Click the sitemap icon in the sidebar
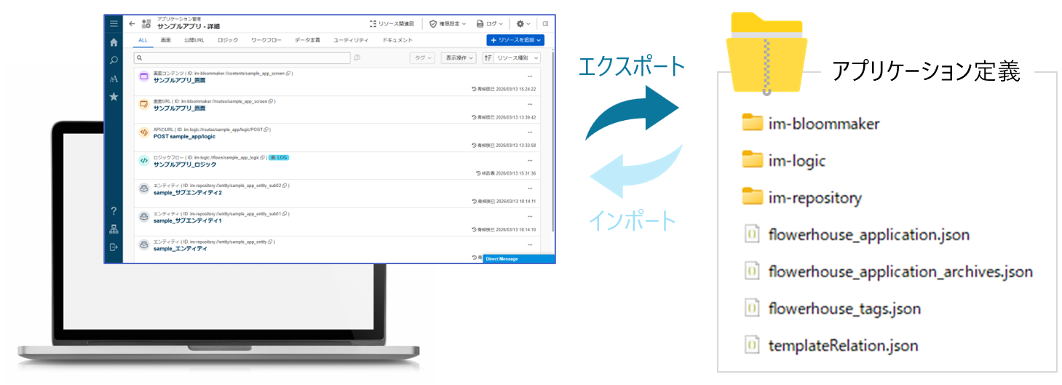Viewport: 1062px width, 385px height. [x=114, y=229]
